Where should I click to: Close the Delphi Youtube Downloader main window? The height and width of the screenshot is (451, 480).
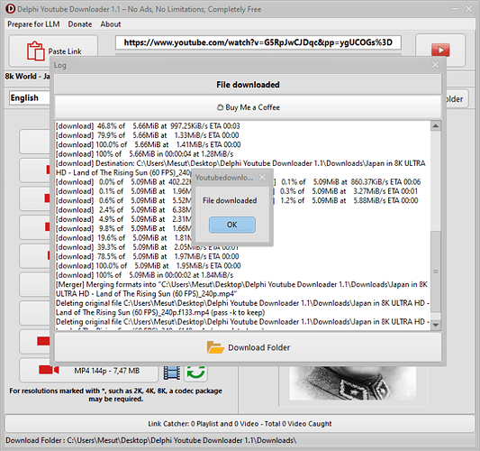click(468, 9)
